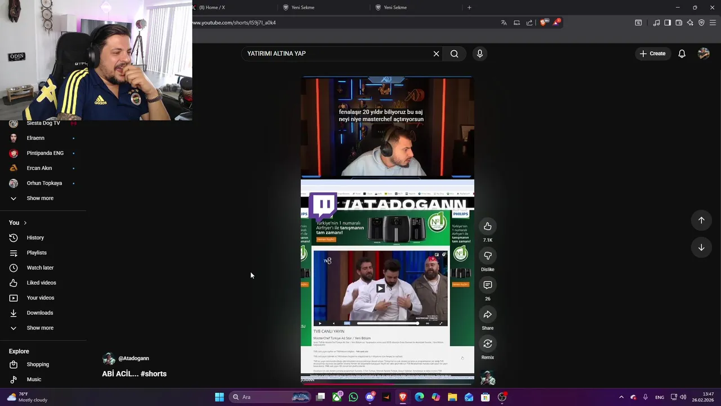Click the tab search icon in toolbar

[638, 23]
